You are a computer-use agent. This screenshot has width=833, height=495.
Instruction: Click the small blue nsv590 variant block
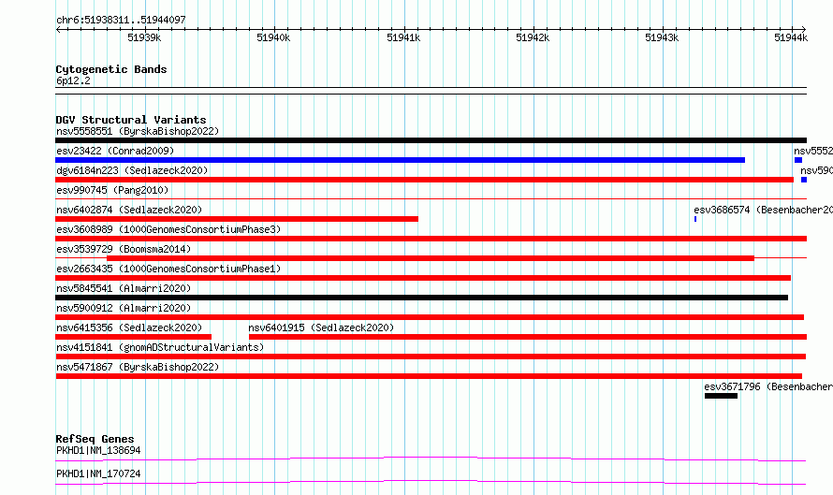[x=804, y=180]
